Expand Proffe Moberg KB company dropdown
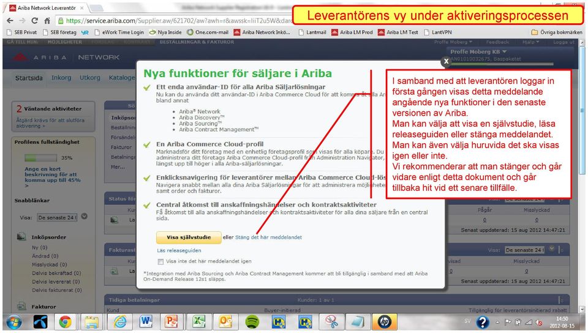This screenshot has width=588, height=333. click(x=478, y=51)
